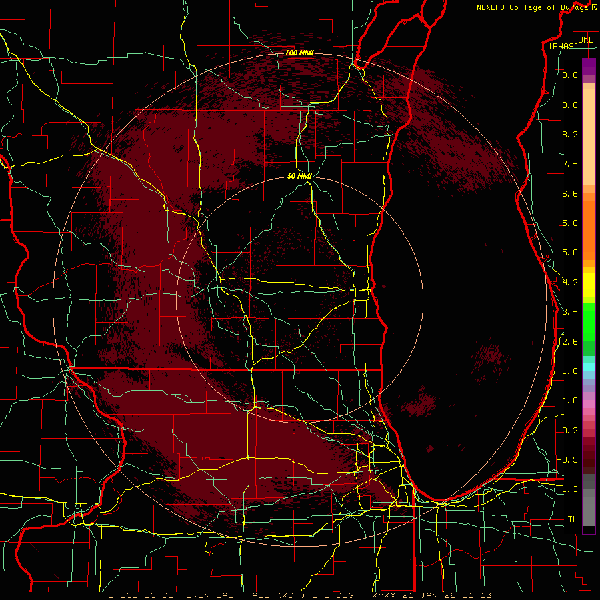Click the 7.4 scale value
The height and width of the screenshot is (600, 600).
coord(570,164)
